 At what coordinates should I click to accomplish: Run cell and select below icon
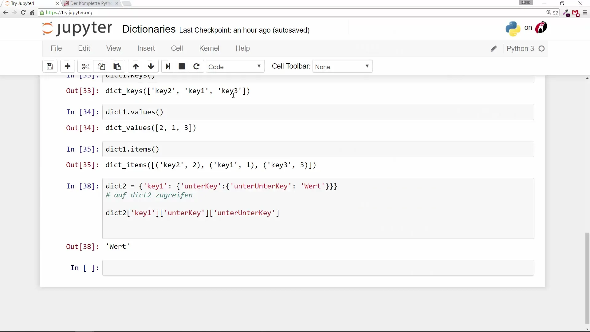click(x=168, y=66)
